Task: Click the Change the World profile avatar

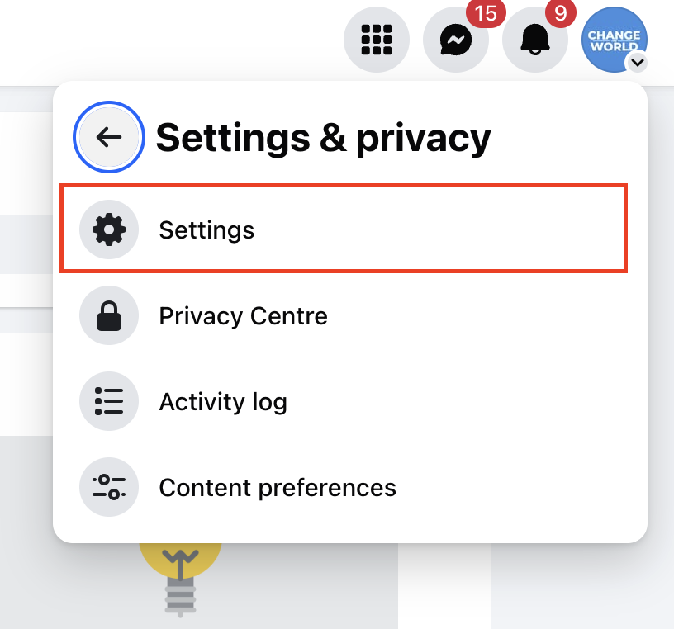Action: pyautogui.click(x=615, y=40)
